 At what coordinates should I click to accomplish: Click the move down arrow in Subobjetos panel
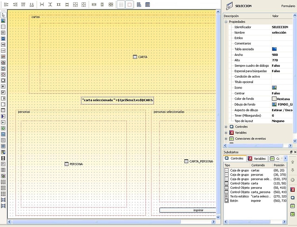pos(292,170)
